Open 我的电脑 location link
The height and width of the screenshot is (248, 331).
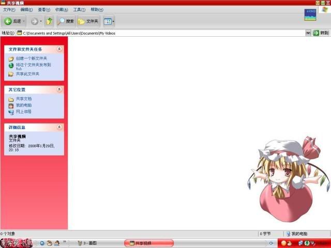click(24, 105)
